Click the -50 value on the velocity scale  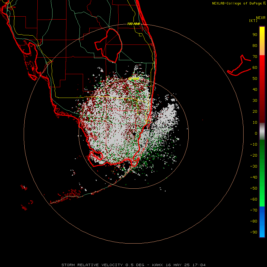point(254,188)
